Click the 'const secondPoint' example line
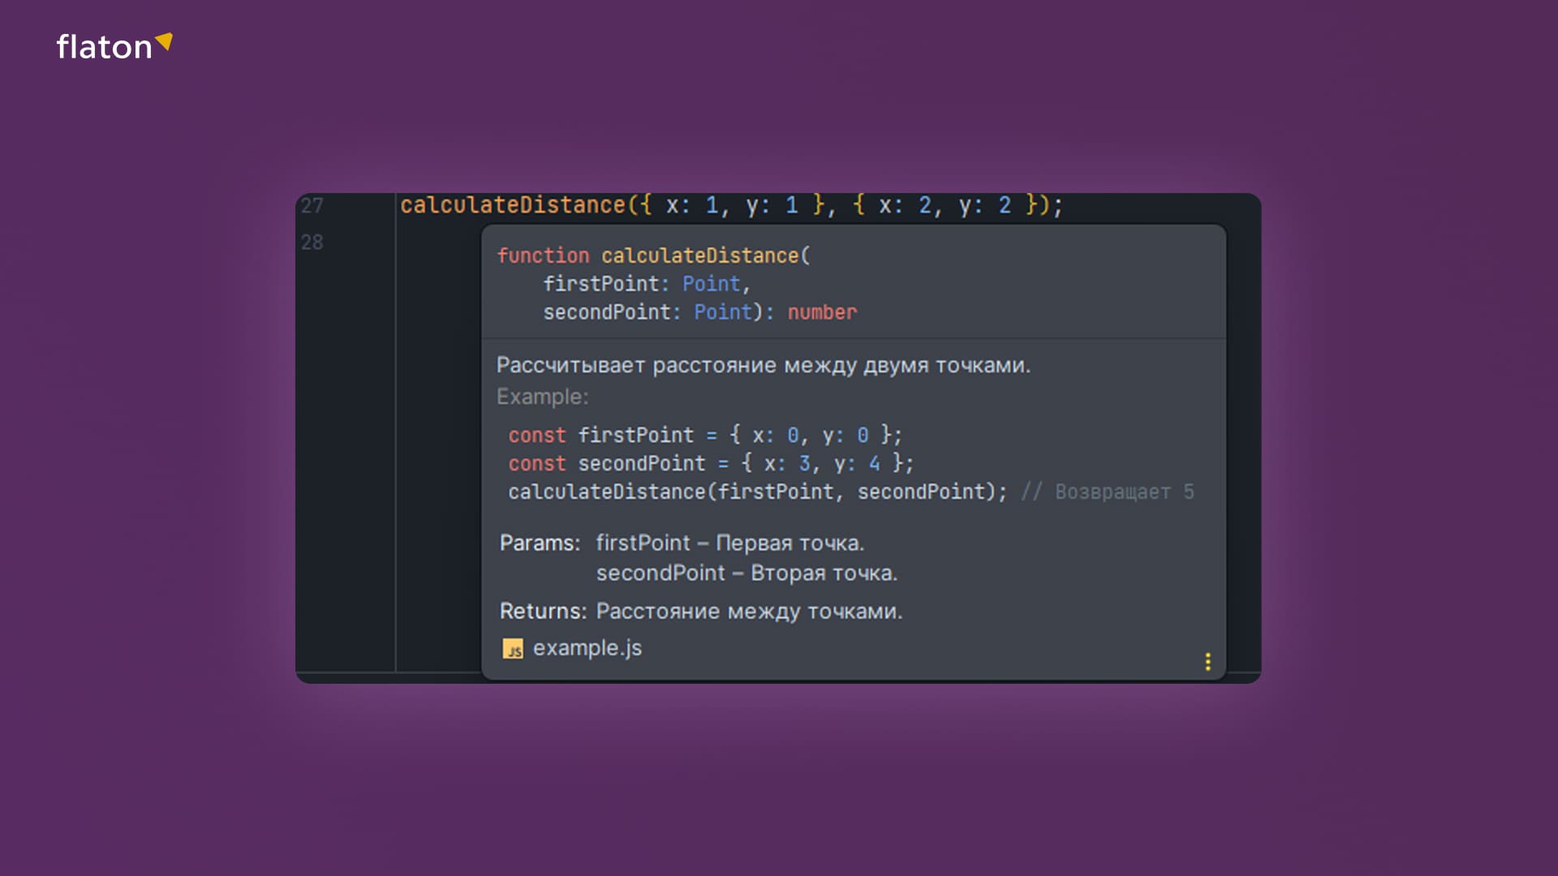Viewport: 1558px width, 876px height. (711, 464)
